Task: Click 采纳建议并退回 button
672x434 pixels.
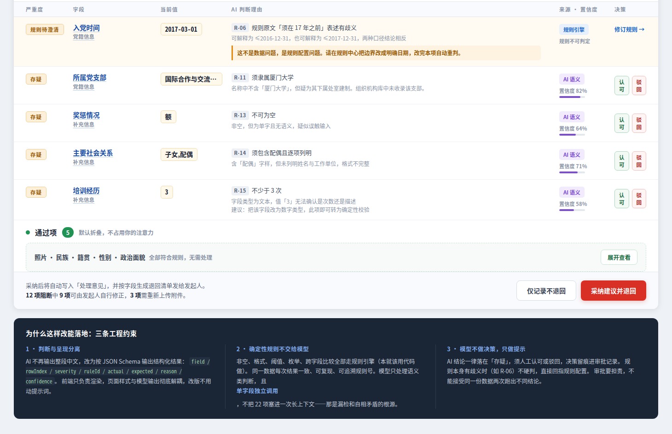Action: pos(613,291)
